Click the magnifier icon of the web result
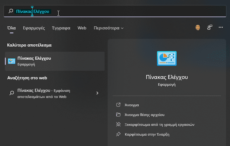 pyautogui.click(x=12, y=93)
